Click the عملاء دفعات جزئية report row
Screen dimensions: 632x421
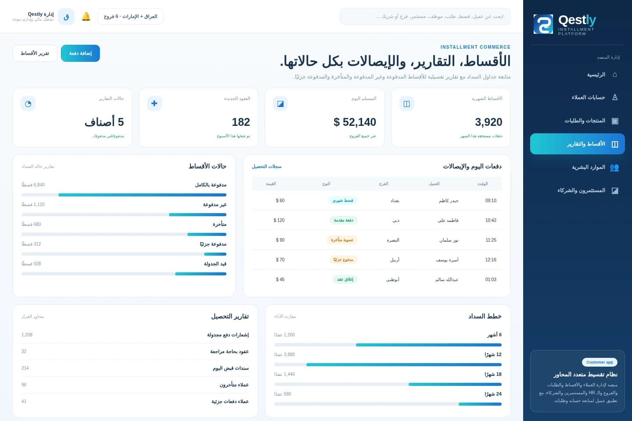click(x=135, y=402)
